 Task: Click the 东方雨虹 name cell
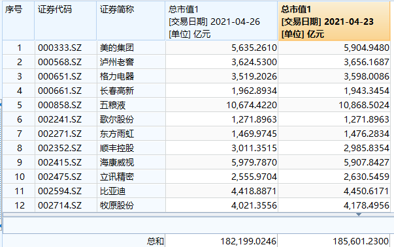tap(131, 134)
